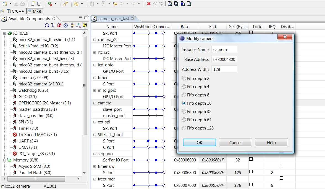Click the Available Components horizontal scrollbar thumb
This screenshot has height=189, width=325.
(36, 179)
